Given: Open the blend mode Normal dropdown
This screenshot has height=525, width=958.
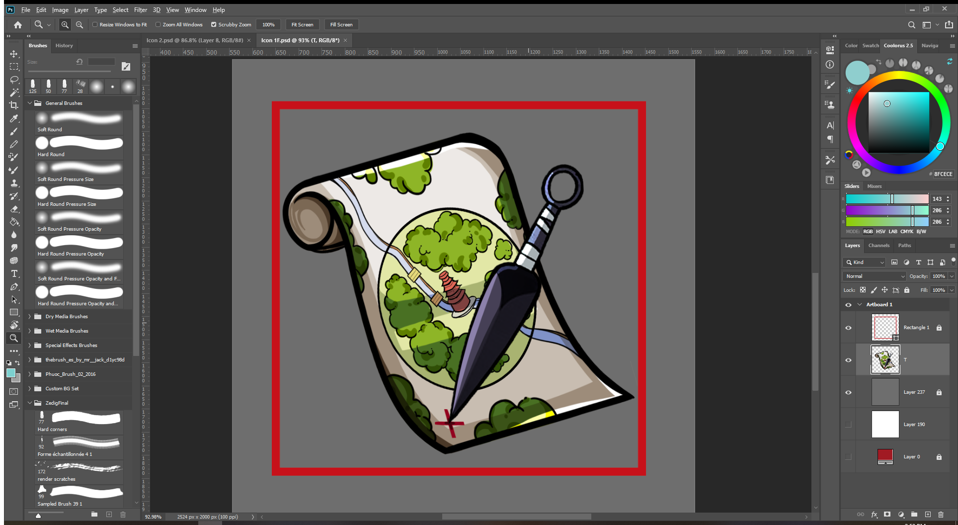Looking at the screenshot, I should click(x=875, y=276).
